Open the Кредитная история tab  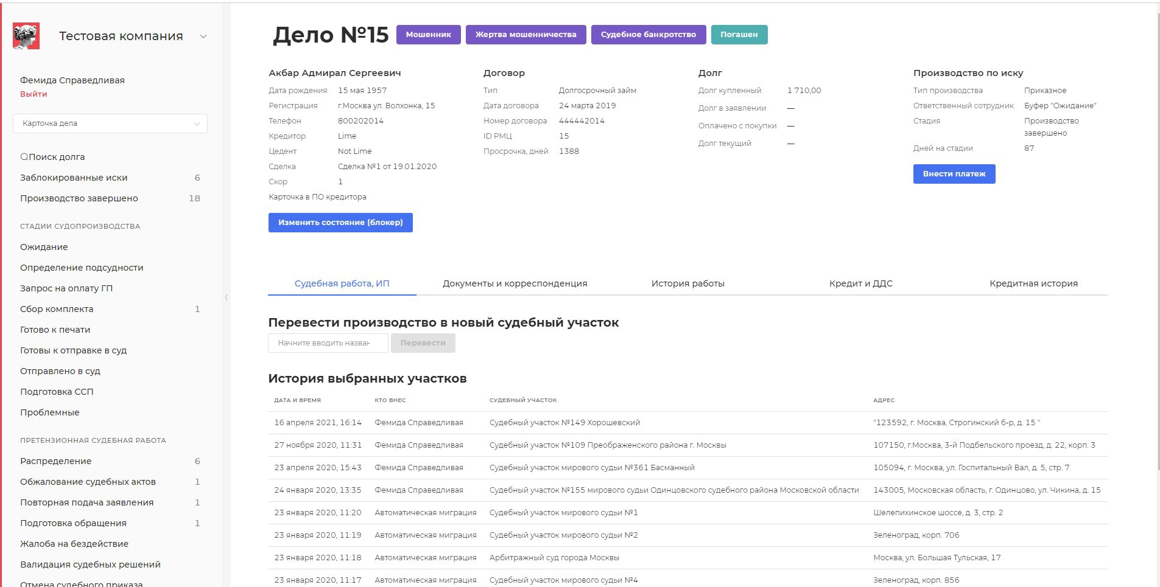[1033, 283]
